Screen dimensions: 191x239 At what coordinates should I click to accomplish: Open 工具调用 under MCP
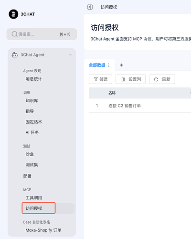point(34,198)
